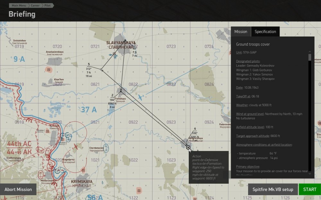Viewport: 321px width, 200px height.
Task: Click 'Wingman 3: Vasiliy Sharapov' text
Action: pos(255,79)
